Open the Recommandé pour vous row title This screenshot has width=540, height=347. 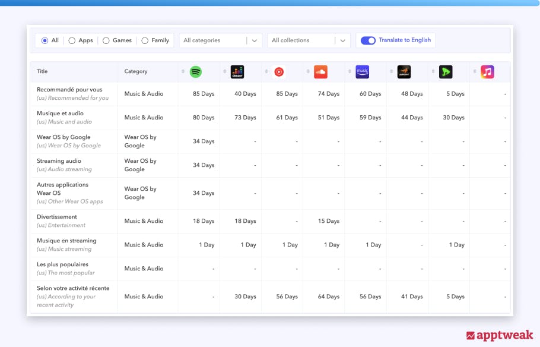69,90
